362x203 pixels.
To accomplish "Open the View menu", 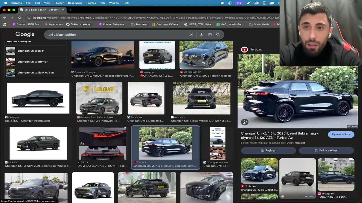I will (x=47, y=3).
